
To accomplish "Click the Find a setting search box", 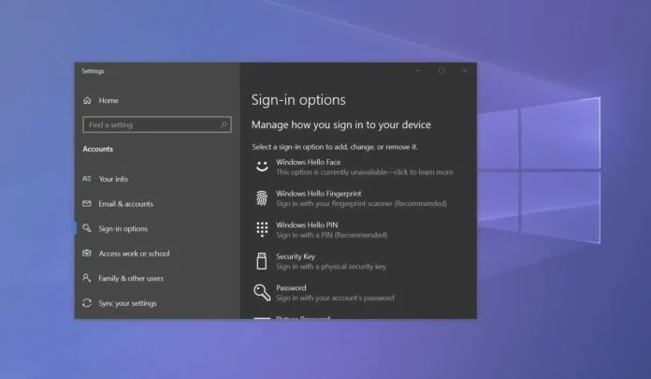I will click(x=150, y=124).
